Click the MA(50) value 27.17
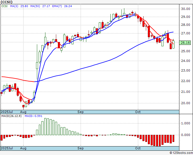Screen dimensions: 193x155 tap(46, 6)
